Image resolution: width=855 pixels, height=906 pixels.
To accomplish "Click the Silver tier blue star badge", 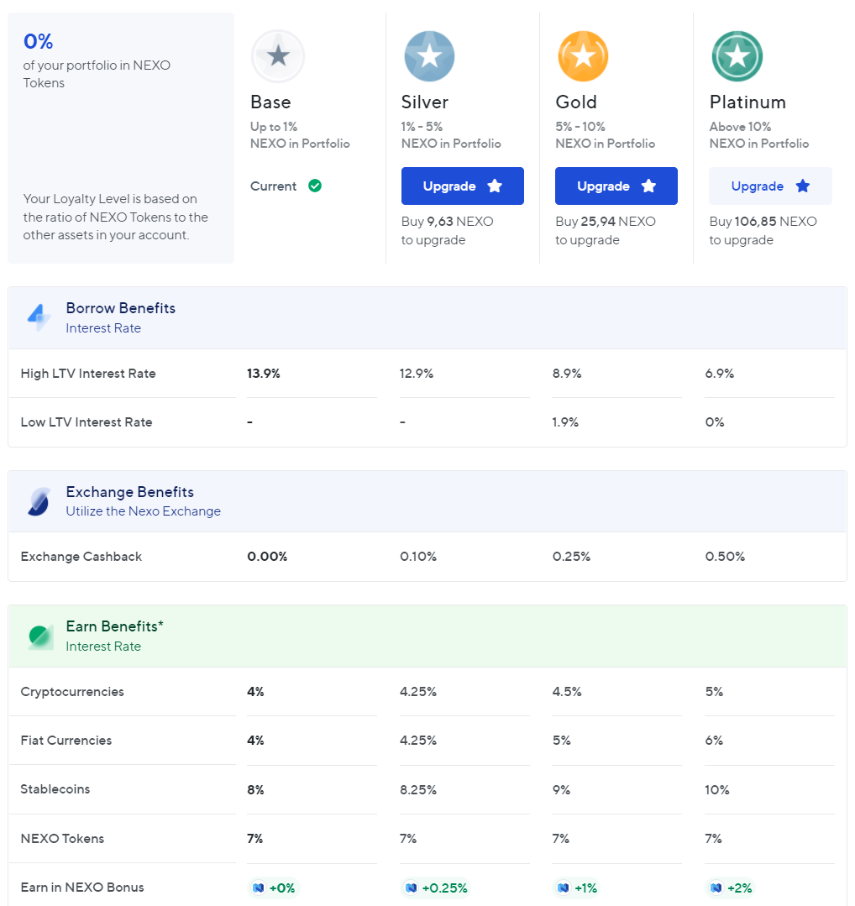I will [429, 56].
